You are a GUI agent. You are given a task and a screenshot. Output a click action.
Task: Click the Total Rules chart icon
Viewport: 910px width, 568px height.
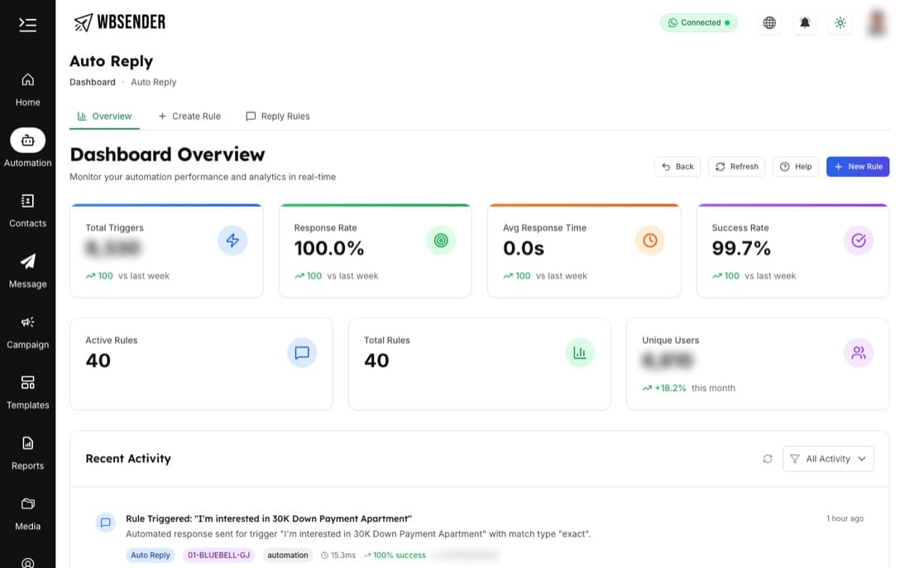pyautogui.click(x=580, y=353)
